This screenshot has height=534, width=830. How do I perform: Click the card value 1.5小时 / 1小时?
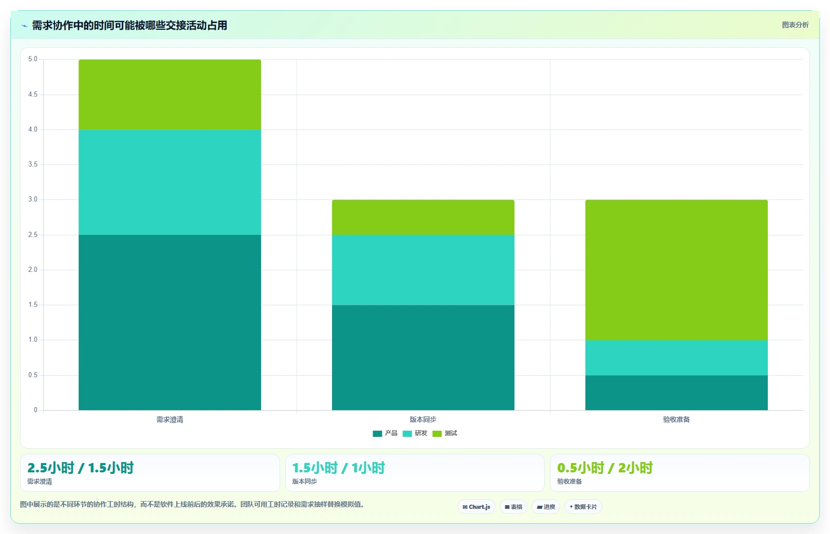pyautogui.click(x=339, y=468)
